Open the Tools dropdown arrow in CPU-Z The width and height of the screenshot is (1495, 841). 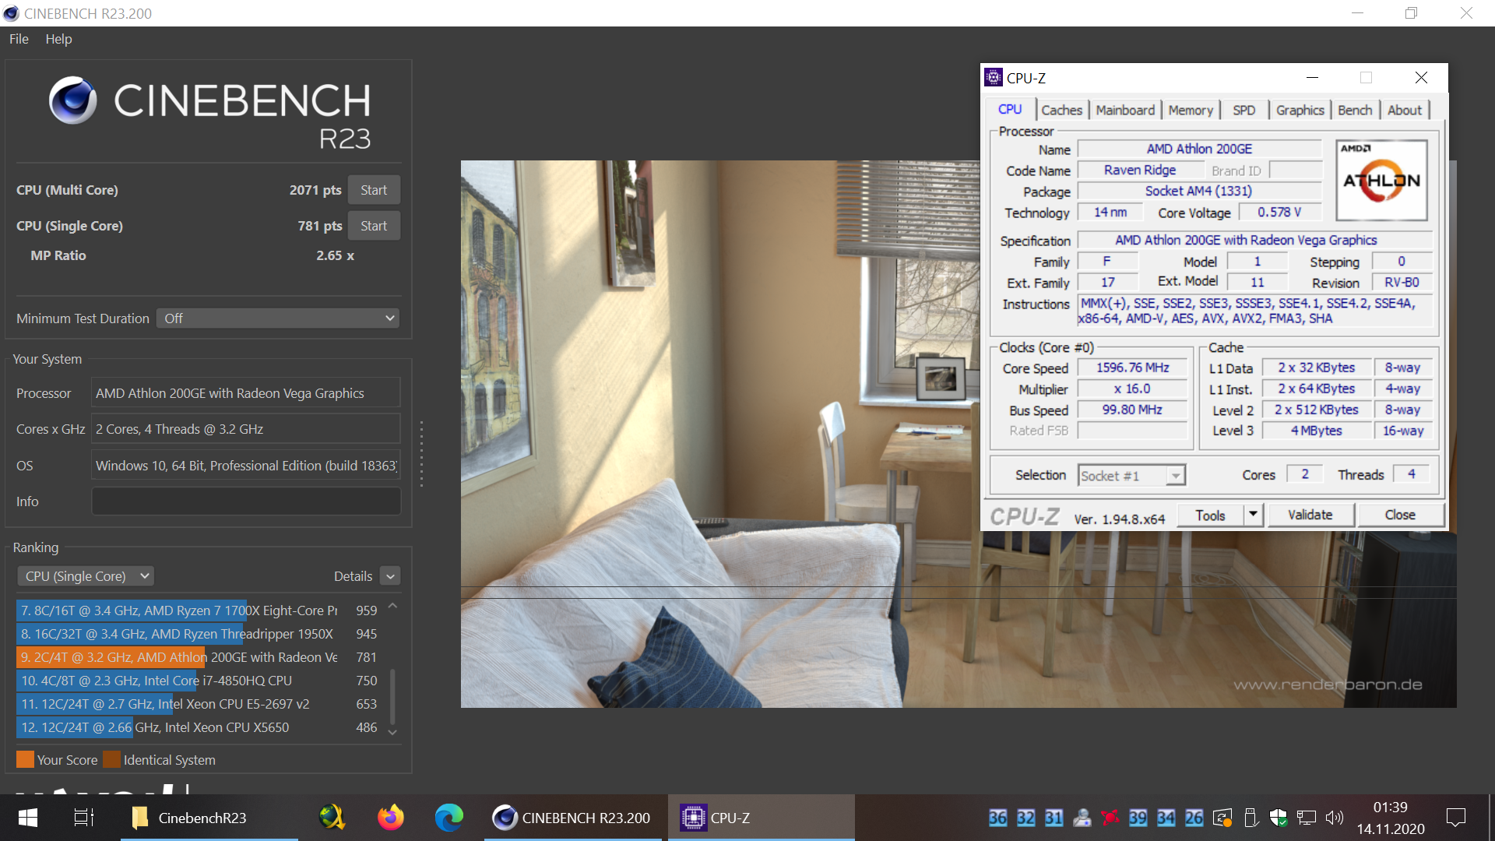(x=1253, y=515)
